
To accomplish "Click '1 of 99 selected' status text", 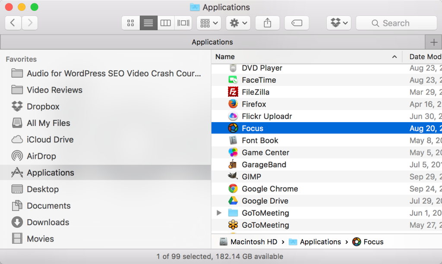I will pyautogui.click(x=184, y=256).
